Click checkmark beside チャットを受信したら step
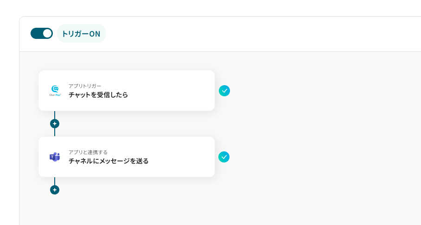 coord(224,91)
